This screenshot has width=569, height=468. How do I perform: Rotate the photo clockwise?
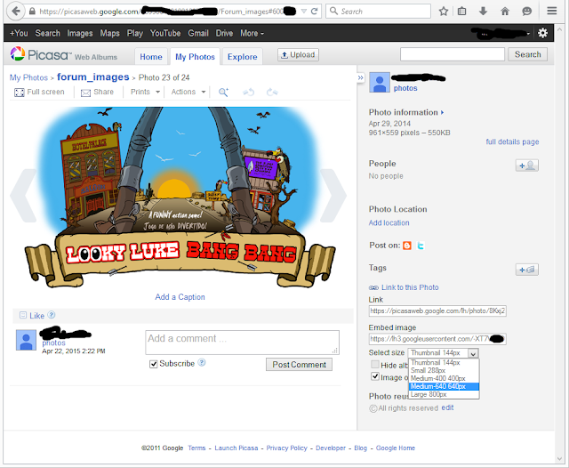[272, 93]
